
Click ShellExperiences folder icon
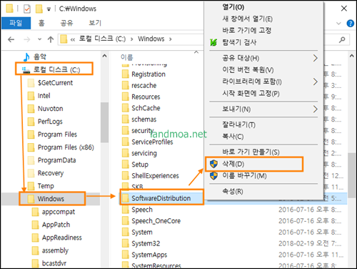(126, 176)
